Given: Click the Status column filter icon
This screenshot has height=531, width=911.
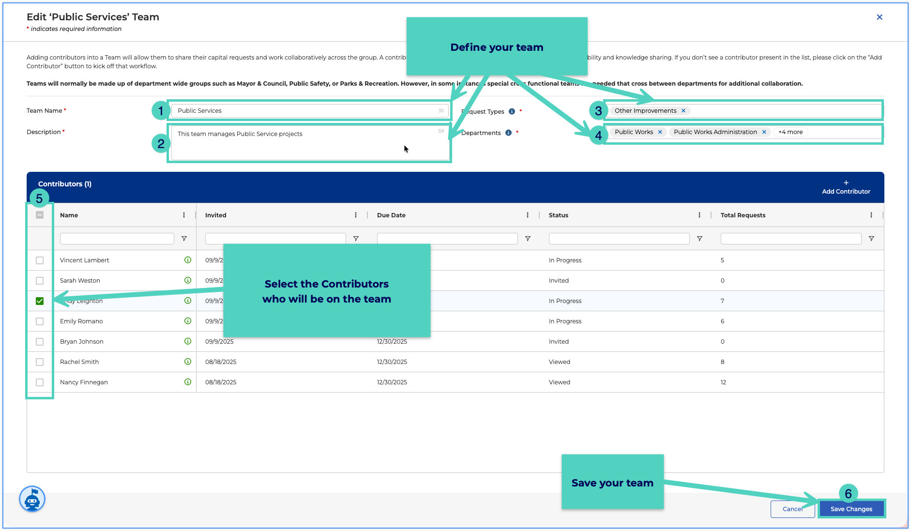Looking at the screenshot, I should pos(699,239).
